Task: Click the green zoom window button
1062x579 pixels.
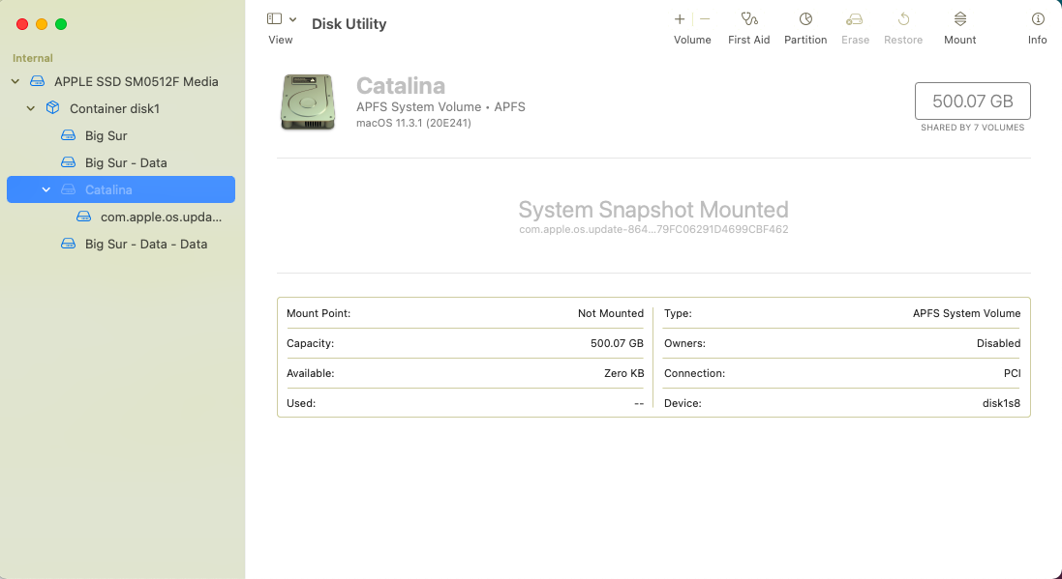Action: (61, 24)
